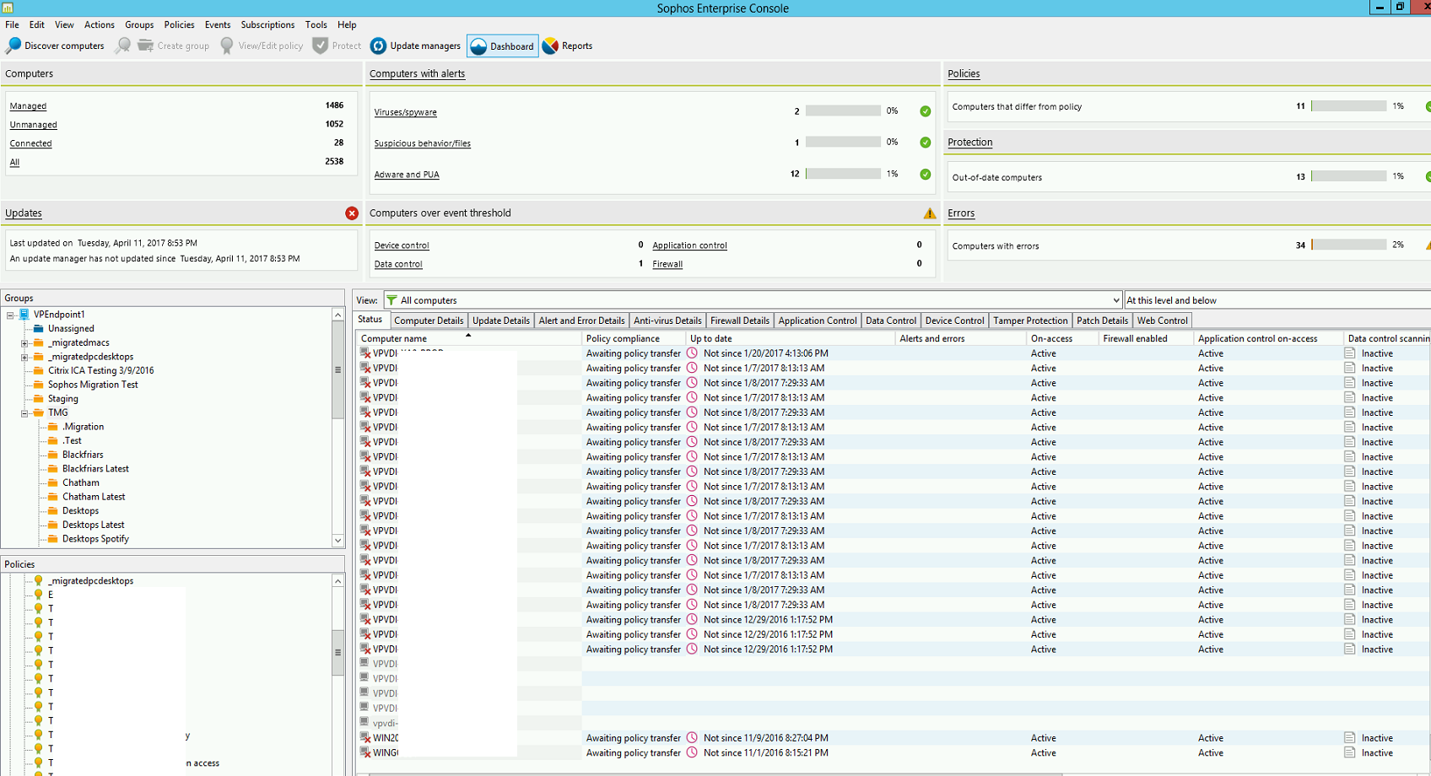Screen dimensions: 1431x776
Task: Open the Subscriptions menu
Action: (x=267, y=24)
